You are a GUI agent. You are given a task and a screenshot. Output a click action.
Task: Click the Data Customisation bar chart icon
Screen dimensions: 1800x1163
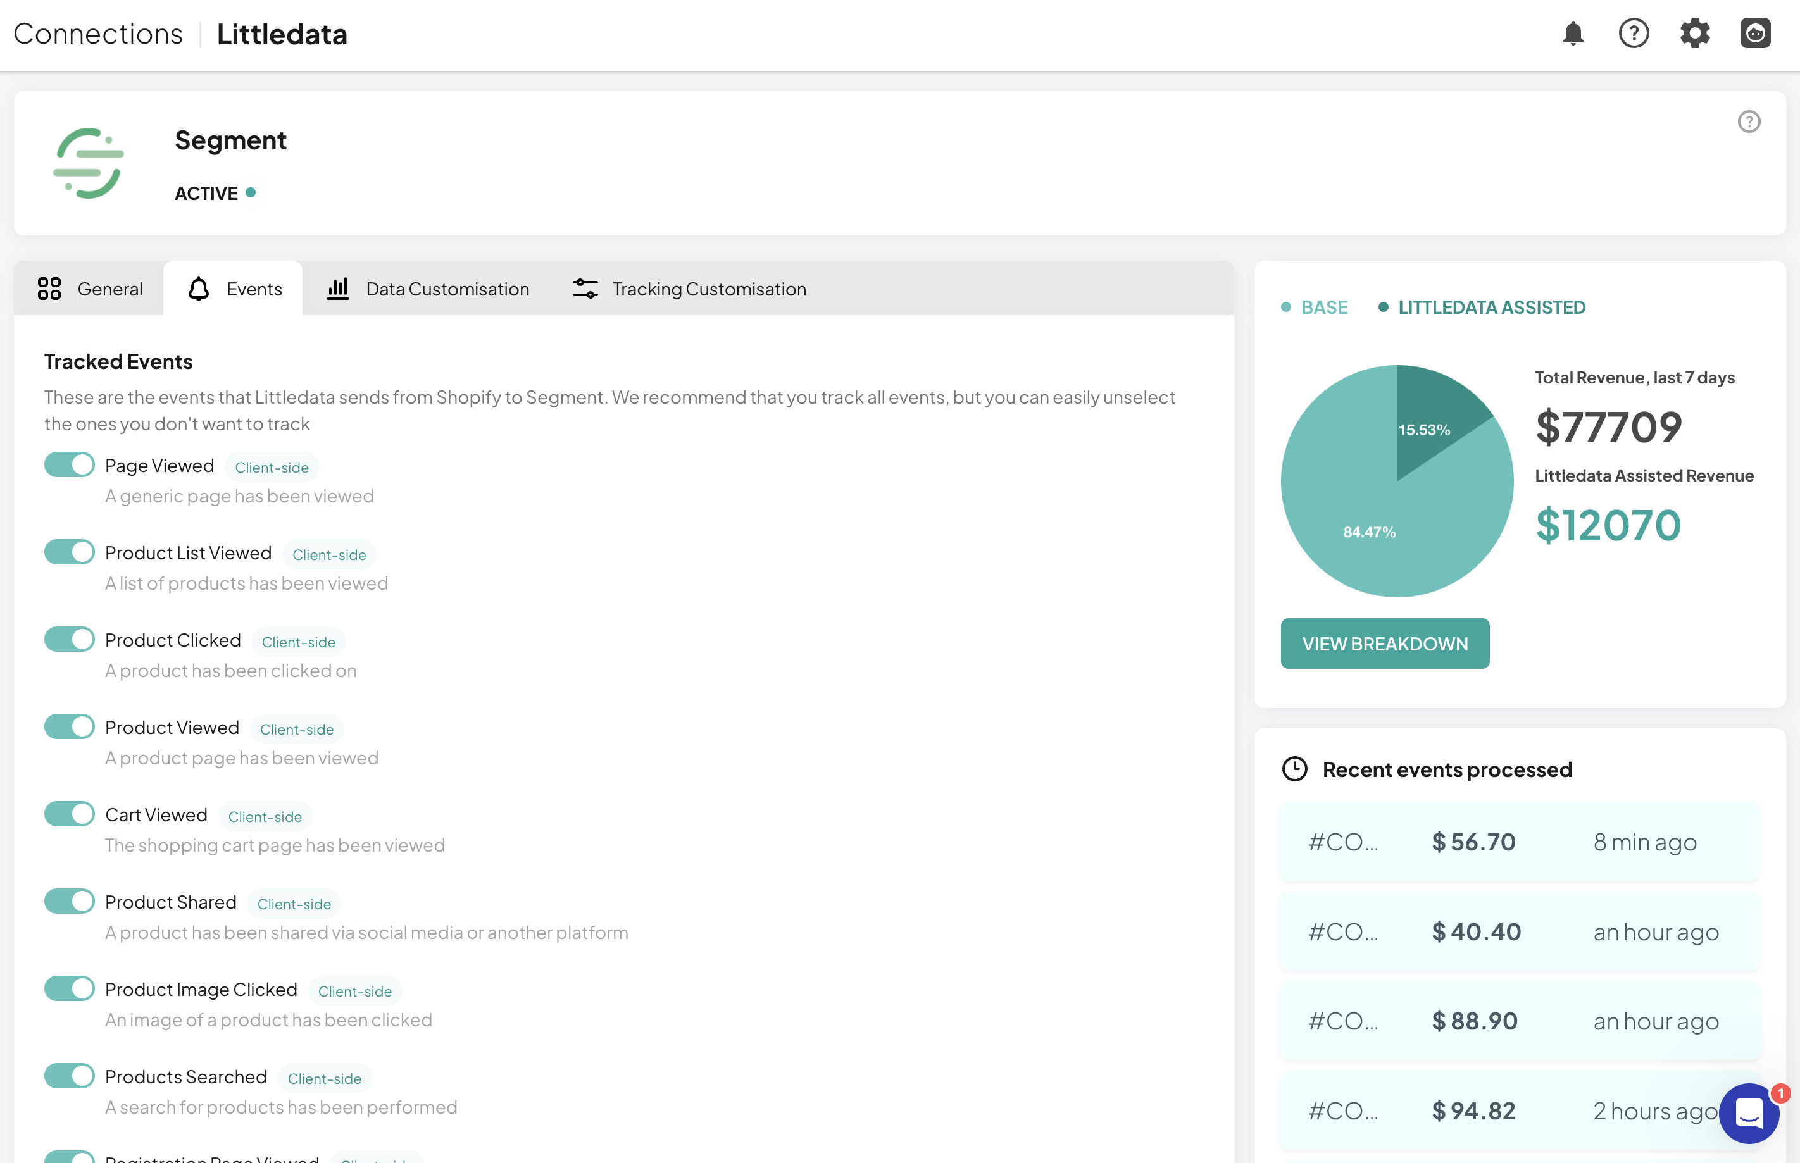(337, 289)
